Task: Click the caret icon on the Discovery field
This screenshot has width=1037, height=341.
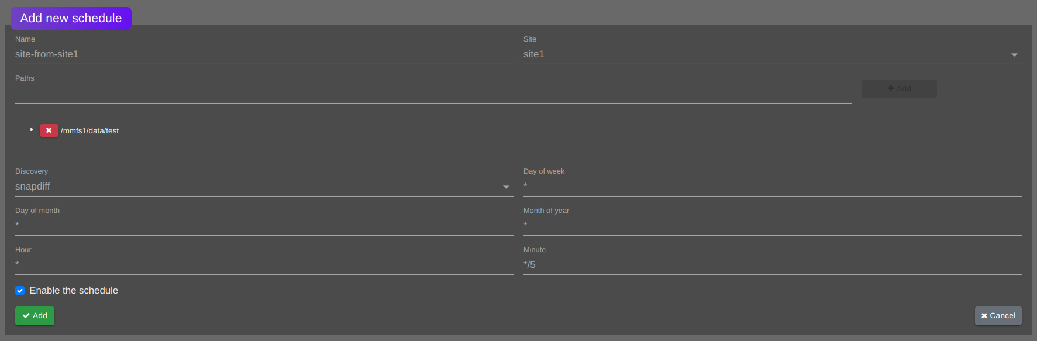Action: pos(505,187)
